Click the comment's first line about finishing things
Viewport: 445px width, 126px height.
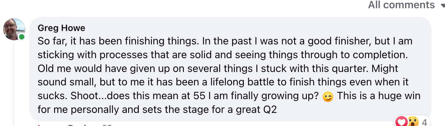click(x=225, y=41)
